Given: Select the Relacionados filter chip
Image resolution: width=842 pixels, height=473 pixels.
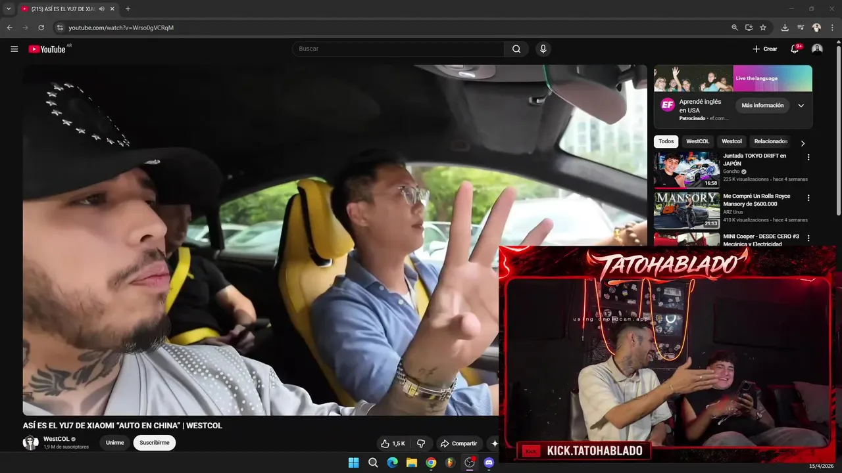Looking at the screenshot, I should click(x=770, y=141).
